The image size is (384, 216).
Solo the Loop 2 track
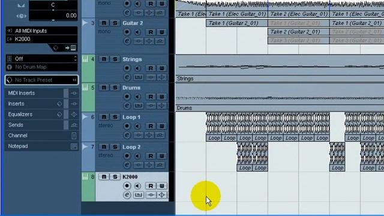[115, 147]
